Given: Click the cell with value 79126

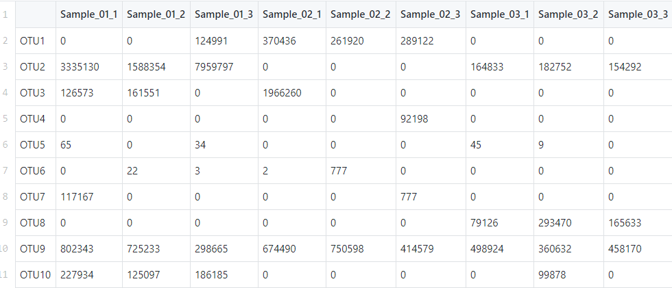Looking at the screenshot, I should click(500, 222).
